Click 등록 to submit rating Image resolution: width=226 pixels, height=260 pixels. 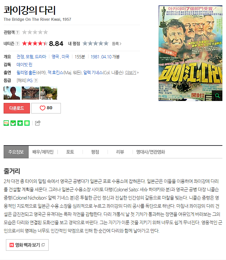116,44
